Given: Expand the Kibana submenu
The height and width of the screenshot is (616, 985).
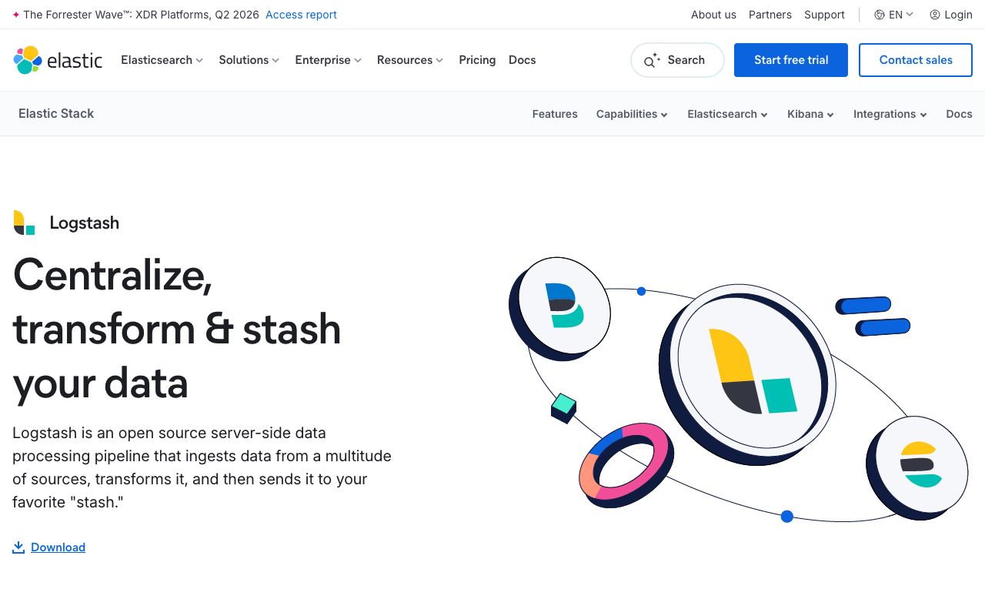Looking at the screenshot, I should point(810,114).
